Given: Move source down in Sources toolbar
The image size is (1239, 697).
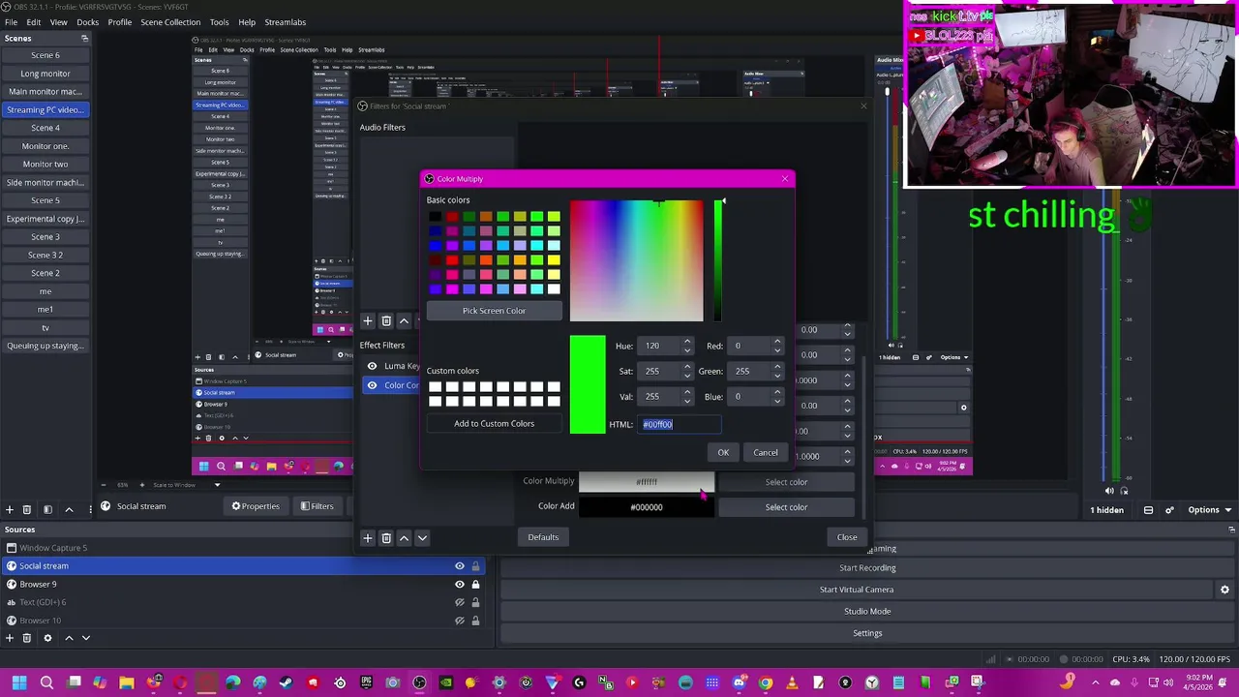Looking at the screenshot, I should click(x=86, y=638).
